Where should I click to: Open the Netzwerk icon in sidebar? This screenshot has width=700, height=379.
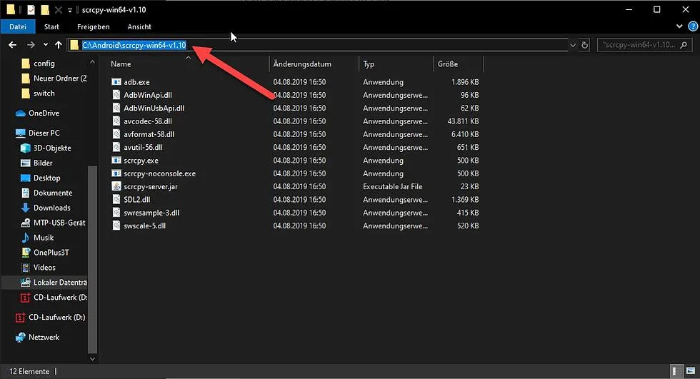(x=21, y=338)
